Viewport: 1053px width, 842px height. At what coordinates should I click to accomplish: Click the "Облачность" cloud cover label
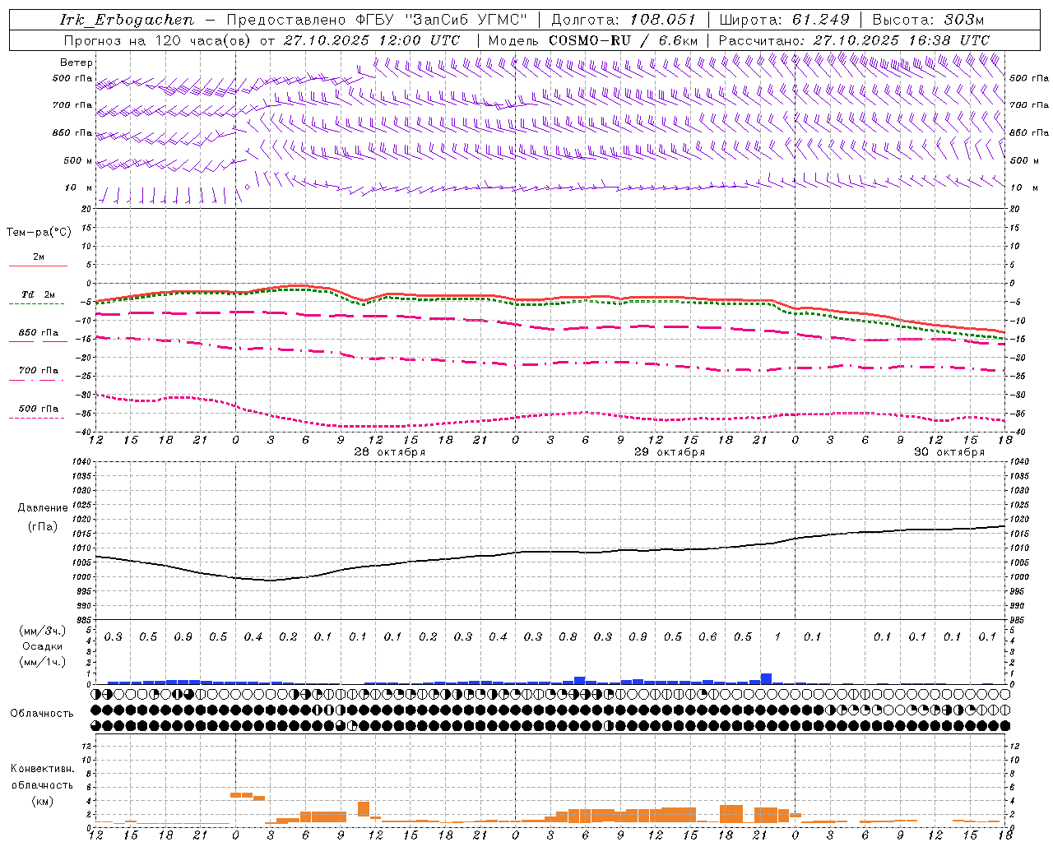[42, 714]
